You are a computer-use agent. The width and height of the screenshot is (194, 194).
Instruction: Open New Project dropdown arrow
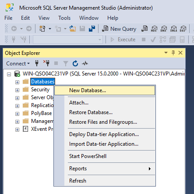click(50, 29)
